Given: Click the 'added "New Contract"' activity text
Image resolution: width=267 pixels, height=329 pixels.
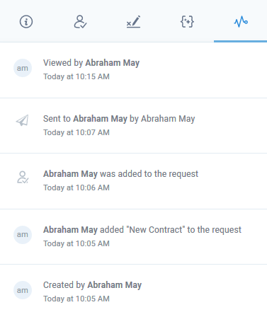Looking at the screenshot, I should click(142, 230).
